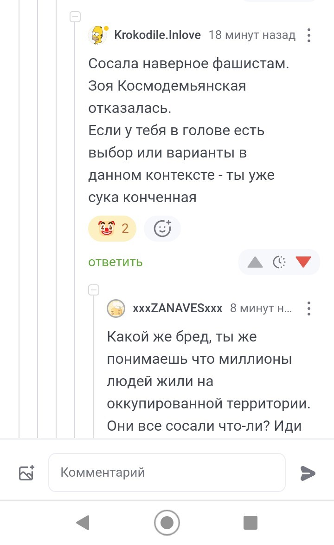Toggle the clown reaction with count 2
Image resolution: width=334 pixels, height=545 pixels.
pyautogui.click(x=112, y=229)
